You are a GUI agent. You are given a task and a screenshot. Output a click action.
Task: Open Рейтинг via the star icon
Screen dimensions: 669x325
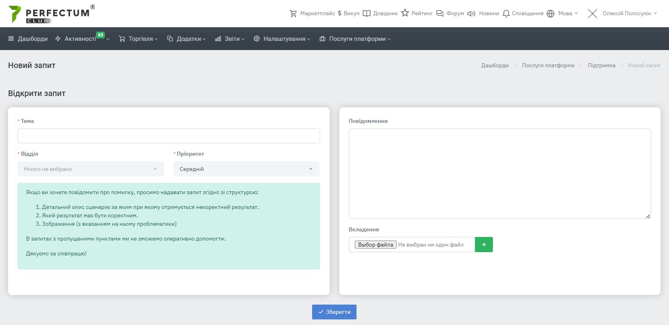(x=405, y=13)
